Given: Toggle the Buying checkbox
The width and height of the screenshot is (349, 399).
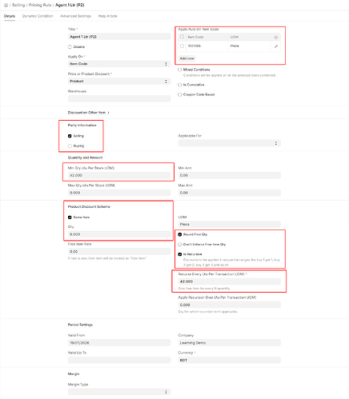Looking at the screenshot, I should click(x=70, y=146).
